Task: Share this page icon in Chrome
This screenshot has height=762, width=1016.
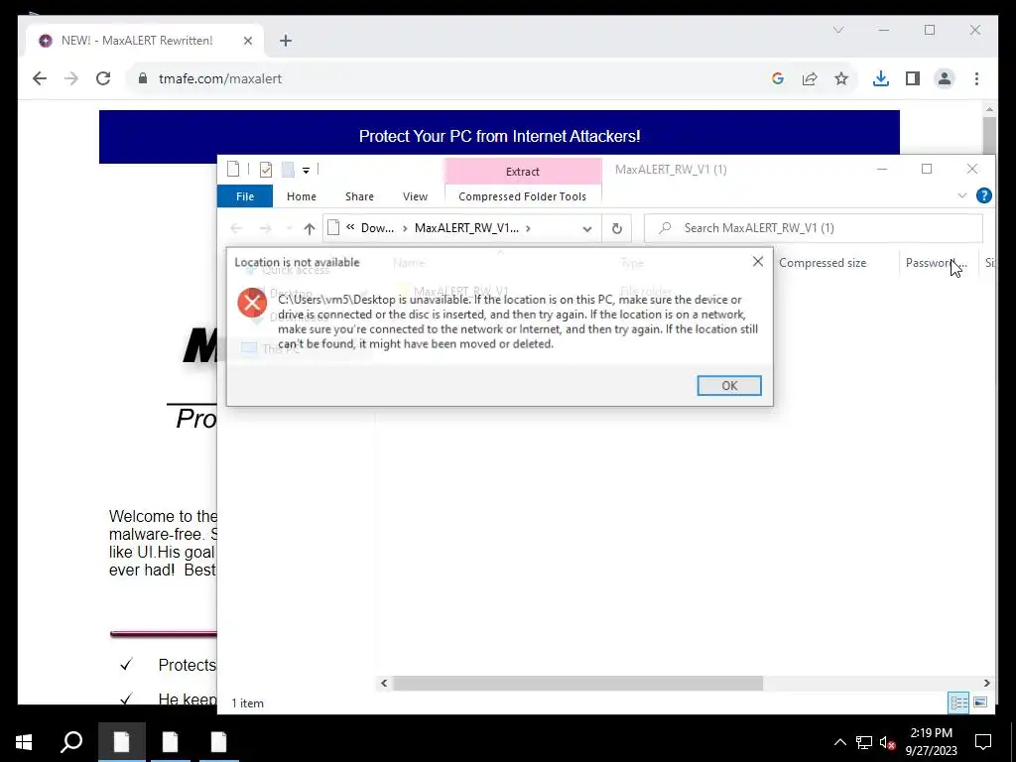Action: [x=810, y=78]
